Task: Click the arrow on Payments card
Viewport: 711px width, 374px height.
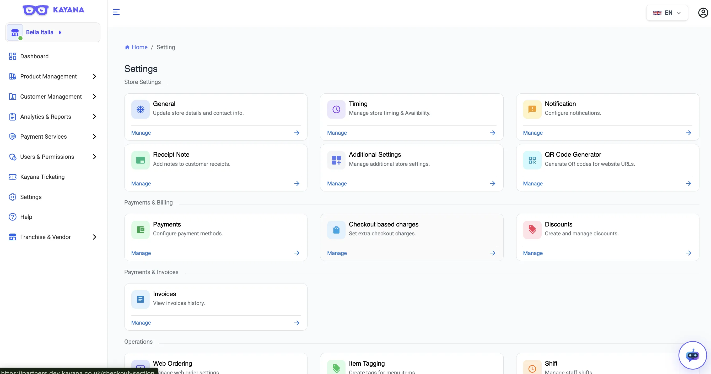Action: point(297,253)
